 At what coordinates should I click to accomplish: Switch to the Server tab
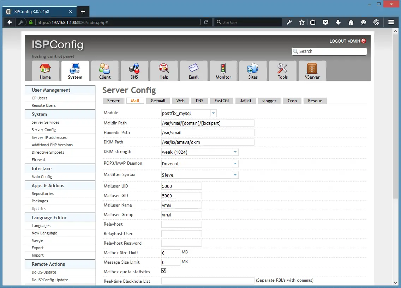point(113,101)
